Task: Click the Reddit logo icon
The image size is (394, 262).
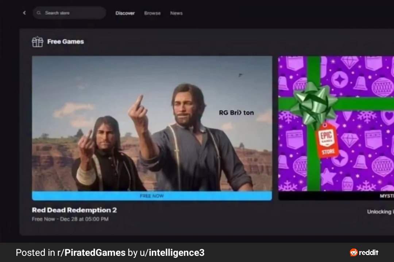Action: pos(354,253)
